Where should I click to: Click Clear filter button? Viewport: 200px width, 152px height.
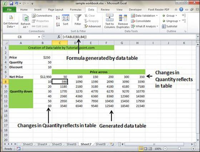tap(90, 16)
